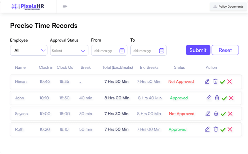Approve Himan's record with green checkmark
248x154 pixels.
pos(223,82)
